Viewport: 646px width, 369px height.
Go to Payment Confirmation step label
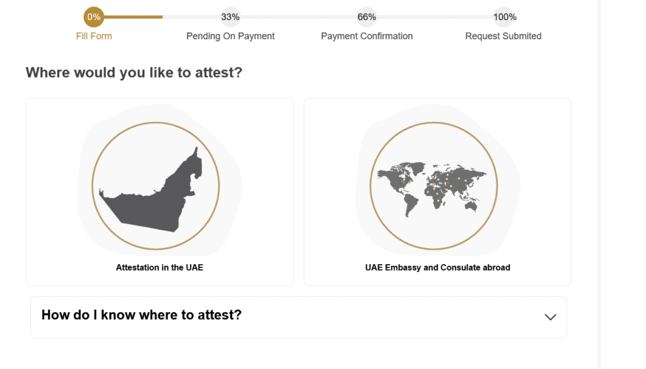(367, 36)
